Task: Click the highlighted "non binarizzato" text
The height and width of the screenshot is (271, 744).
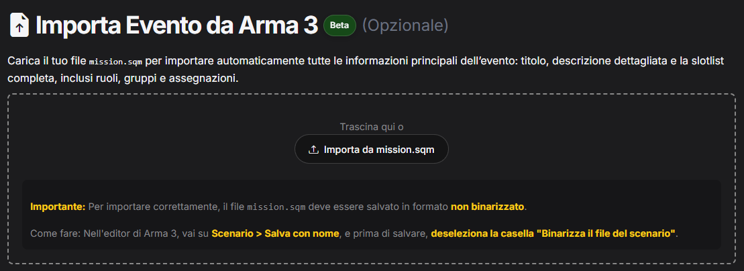Action: pyautogui.click(x=488, y=207)
